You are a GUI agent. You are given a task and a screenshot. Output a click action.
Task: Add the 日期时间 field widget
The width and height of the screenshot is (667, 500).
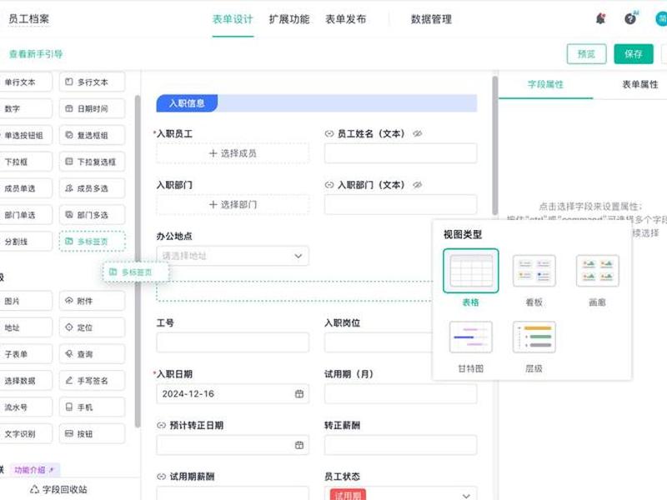(x=93, y=109)
